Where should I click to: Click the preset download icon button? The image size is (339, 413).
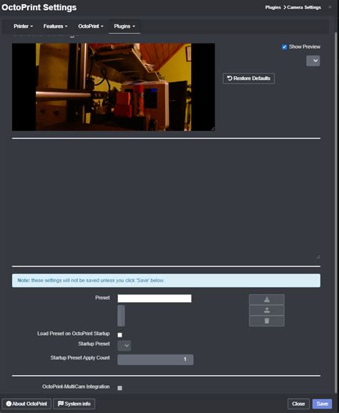267,299
